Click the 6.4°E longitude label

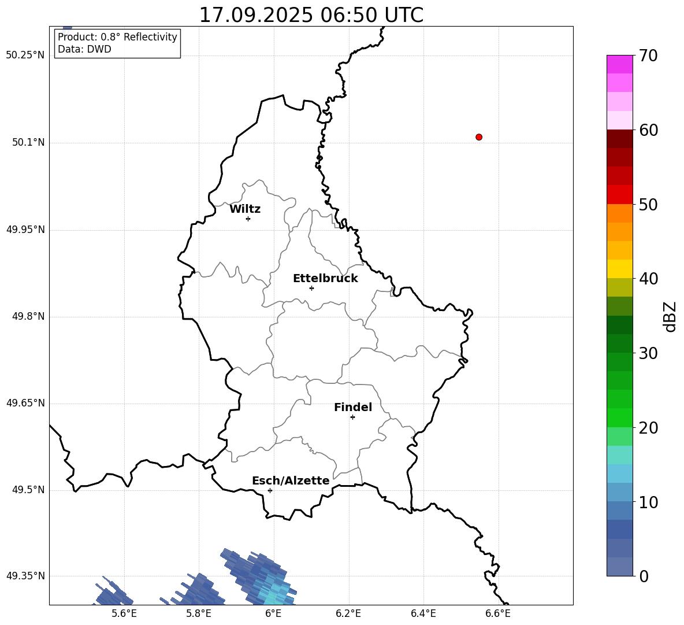point(423,613)
